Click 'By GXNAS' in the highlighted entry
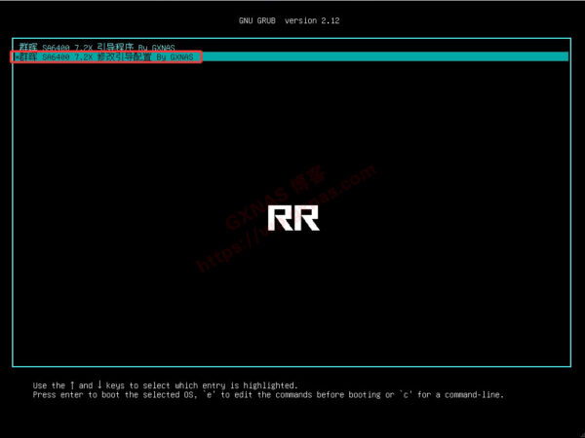This screenshot has height=438, width=585. [176, 58]
